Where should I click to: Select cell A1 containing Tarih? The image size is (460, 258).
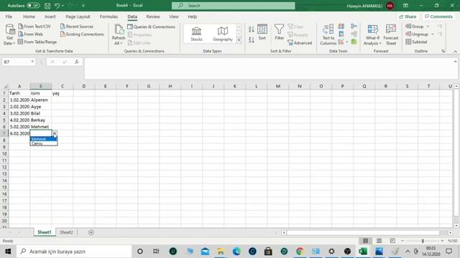19,93
